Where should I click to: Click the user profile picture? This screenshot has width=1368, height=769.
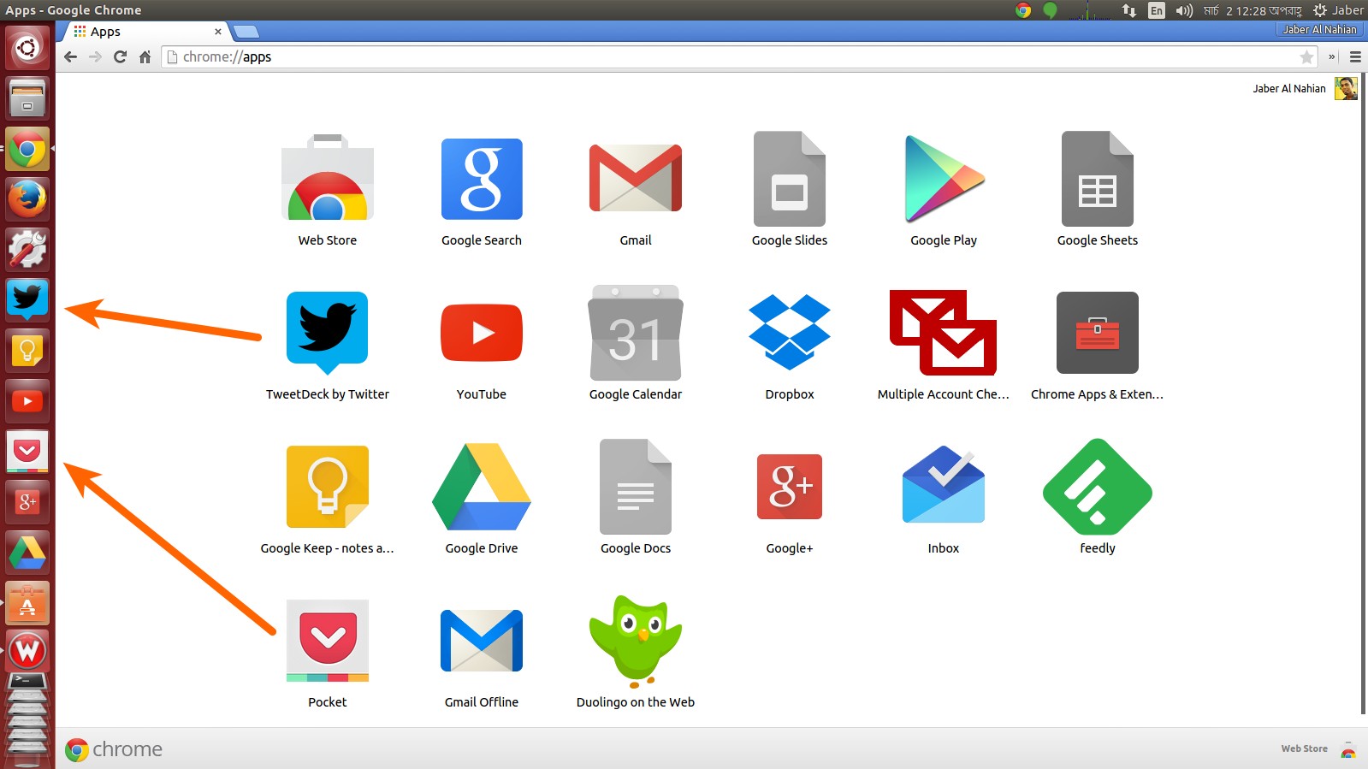coord(1347,88)
